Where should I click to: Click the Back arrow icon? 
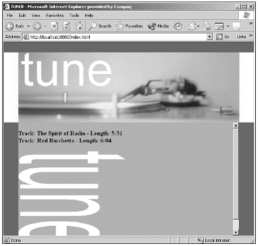[x=10, y=26]
